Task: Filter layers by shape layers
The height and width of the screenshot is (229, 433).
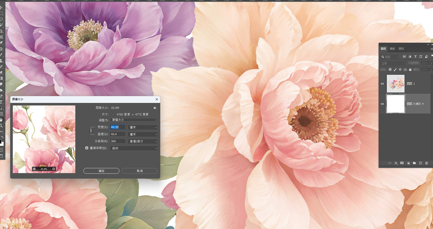Action: click(x=421, y=57)
